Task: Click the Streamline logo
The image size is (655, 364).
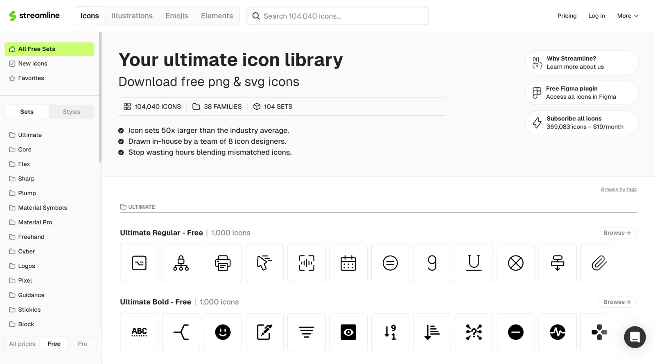Action: tap(34, 16)
